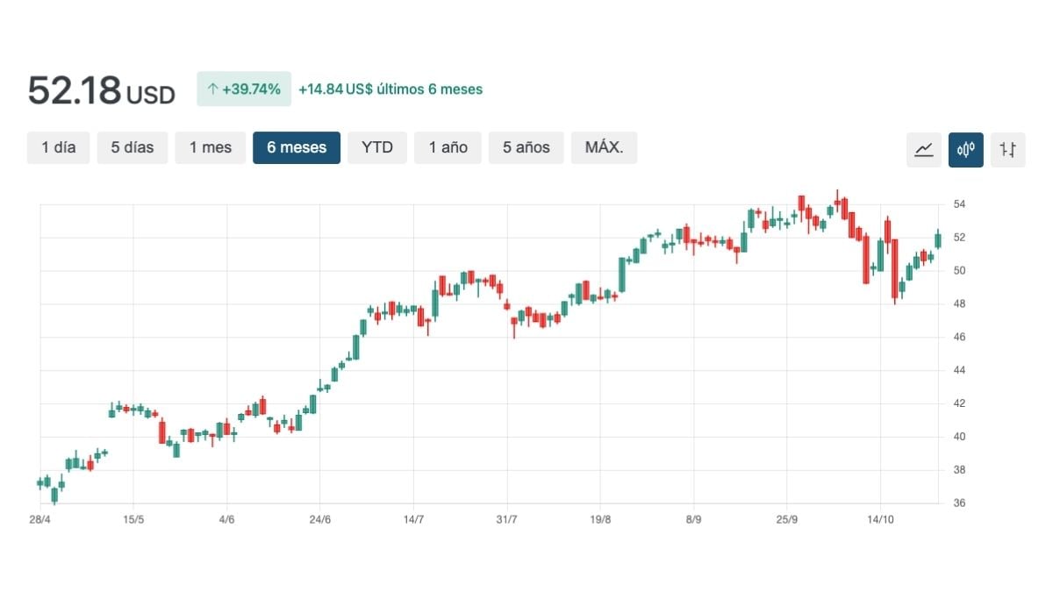Click the green upward arrow in the badge
1053x592 pixels.
215,89
